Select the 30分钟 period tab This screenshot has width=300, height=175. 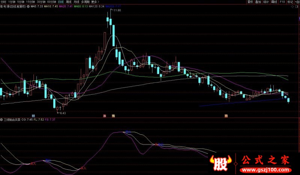tap(41, 2)
